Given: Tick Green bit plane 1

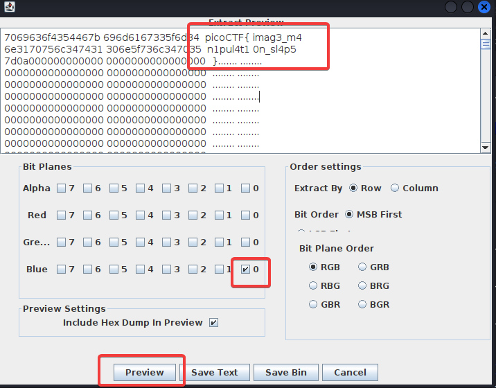Looking at the screenshot, I should pyautogui.click(x=219, y=242).
